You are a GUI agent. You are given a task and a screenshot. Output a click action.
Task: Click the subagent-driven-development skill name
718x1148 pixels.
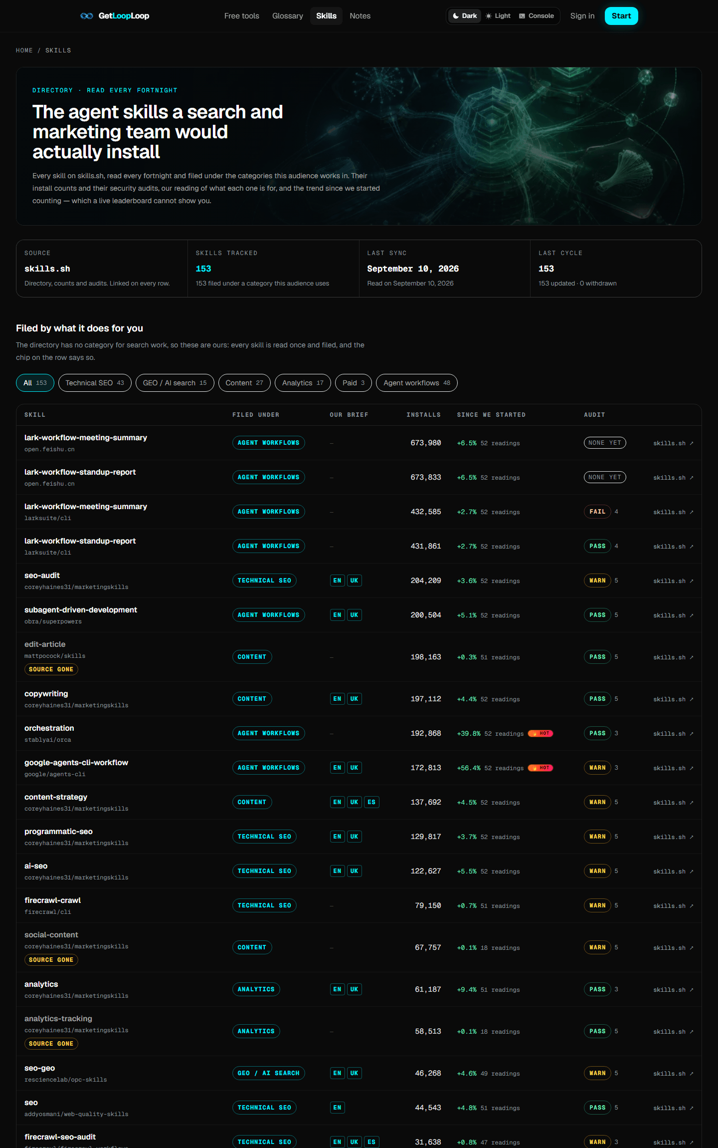pyautogui.click(x=81, y=610)
